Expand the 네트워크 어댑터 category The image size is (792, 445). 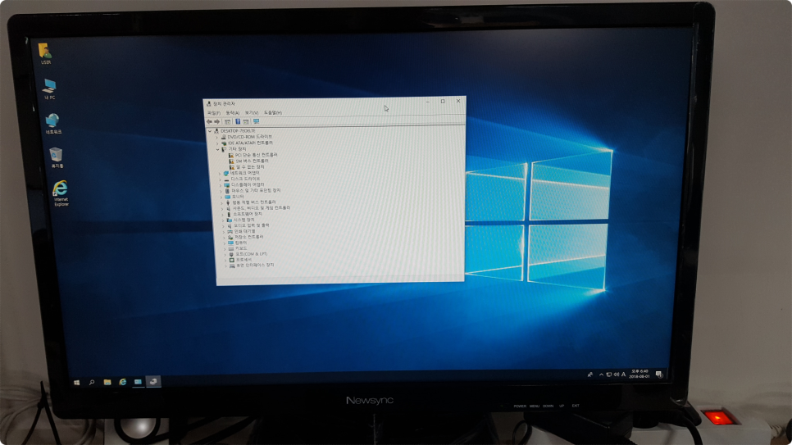coord(220,173)
